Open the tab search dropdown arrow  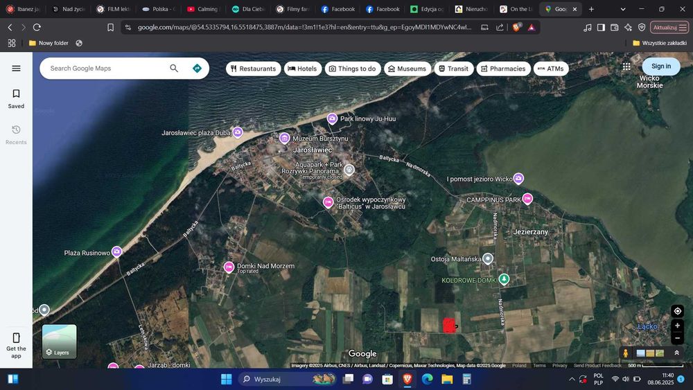[x=623, y=9]
